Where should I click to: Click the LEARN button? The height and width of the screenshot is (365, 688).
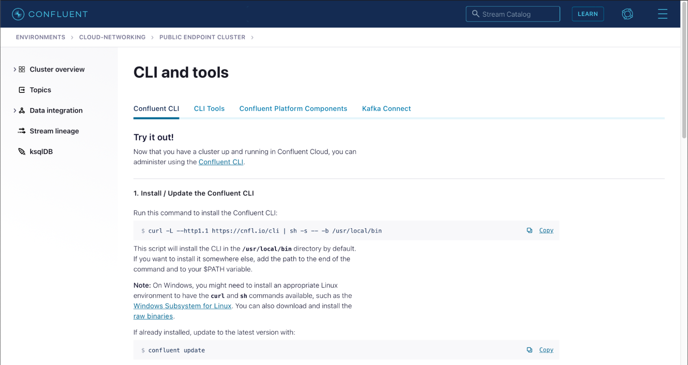pos(587,14)
